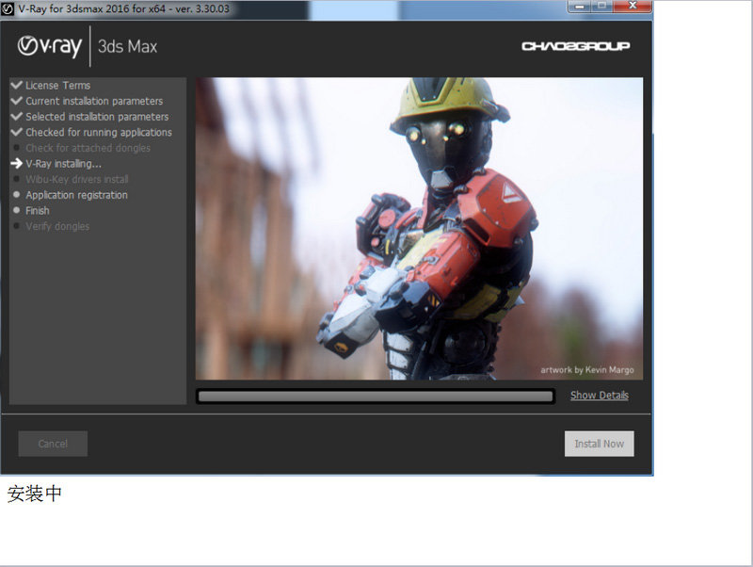Click the bullet beside Finish
This screenshot has height=567, width=753.
coord(17,210)
